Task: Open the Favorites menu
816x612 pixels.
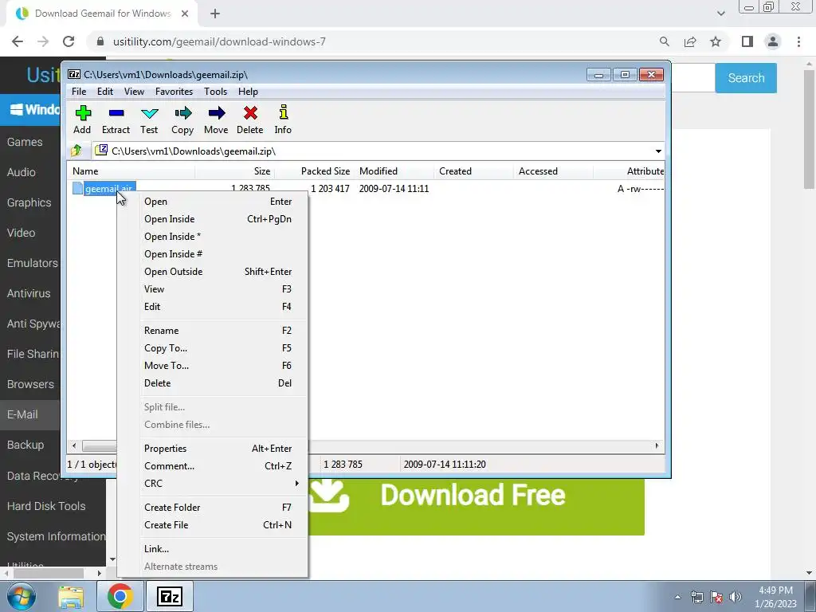Action: pyautogui.click(x=174, y=92)
